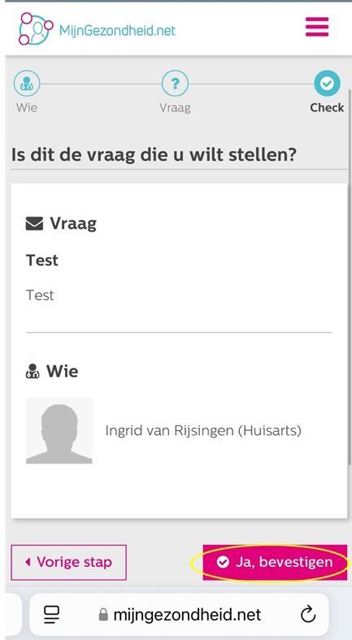Select the Wie step doctor icon
This screenshot has height=640, width=352.
pyautogui.click(x=27, y=83)
